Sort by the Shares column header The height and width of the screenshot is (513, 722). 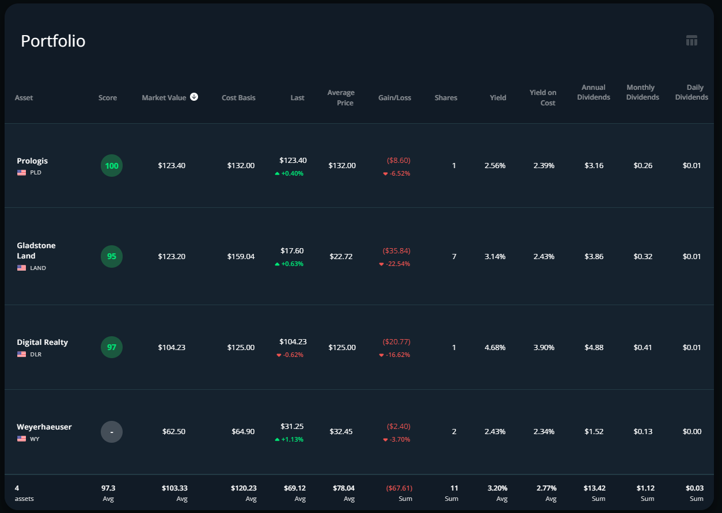tap(446, 98)
